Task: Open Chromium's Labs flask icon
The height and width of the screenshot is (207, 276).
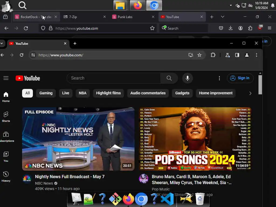Action: [x=227, y=55]
